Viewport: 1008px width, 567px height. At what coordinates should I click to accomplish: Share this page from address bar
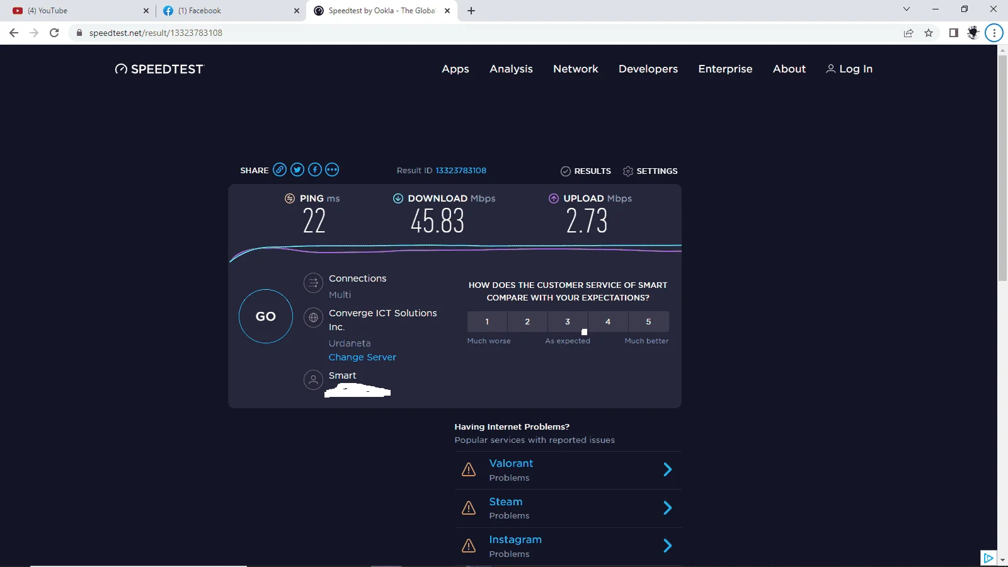pos(908,33)
